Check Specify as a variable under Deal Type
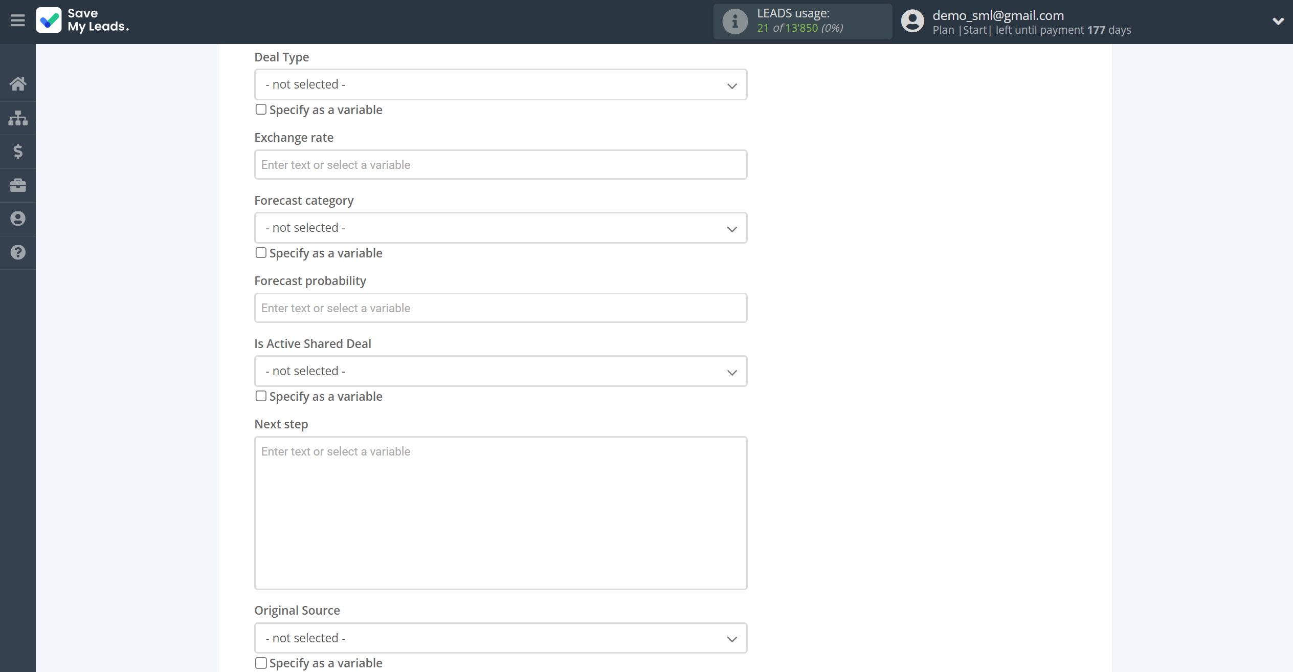This screenshot has height=672, width=1293. tap(261, 110)
